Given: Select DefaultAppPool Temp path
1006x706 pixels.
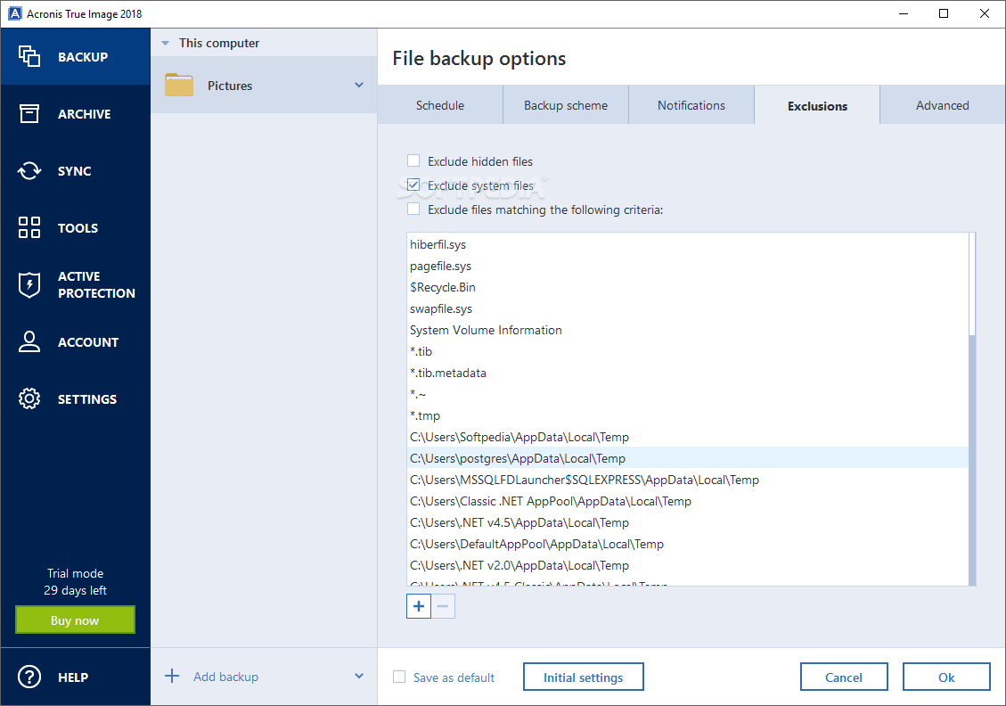Looking at the screenshot, I should (x=687, y=544).
